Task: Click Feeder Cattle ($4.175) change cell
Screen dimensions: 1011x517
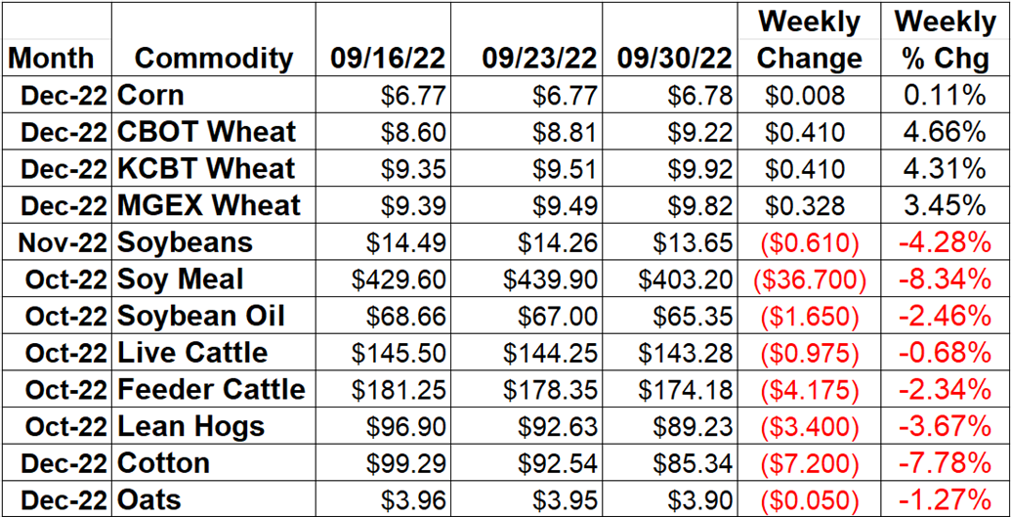Action: tap(809, 389)
